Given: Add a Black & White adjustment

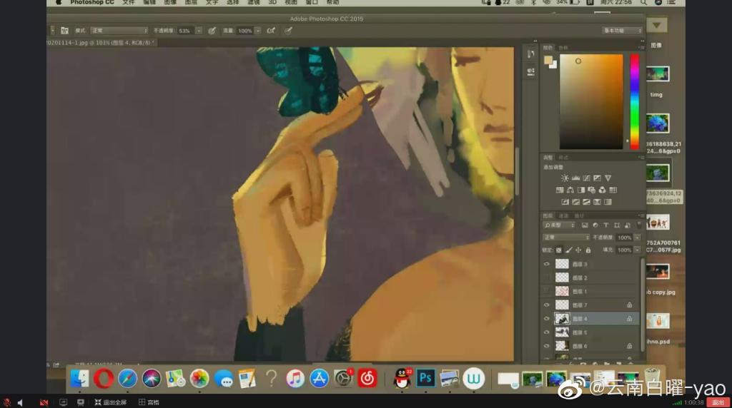Looking at the screenshot, I should point(580,190).
